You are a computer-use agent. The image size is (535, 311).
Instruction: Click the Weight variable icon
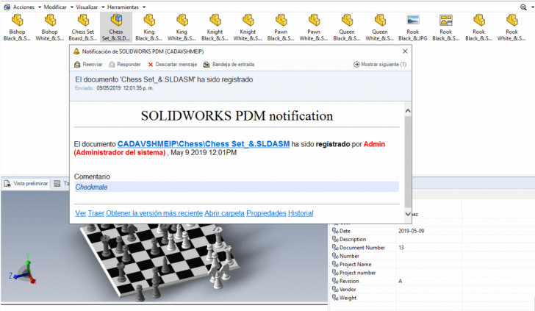click(335, 298)
